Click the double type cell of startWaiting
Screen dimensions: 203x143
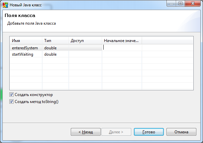coord(55,54)
